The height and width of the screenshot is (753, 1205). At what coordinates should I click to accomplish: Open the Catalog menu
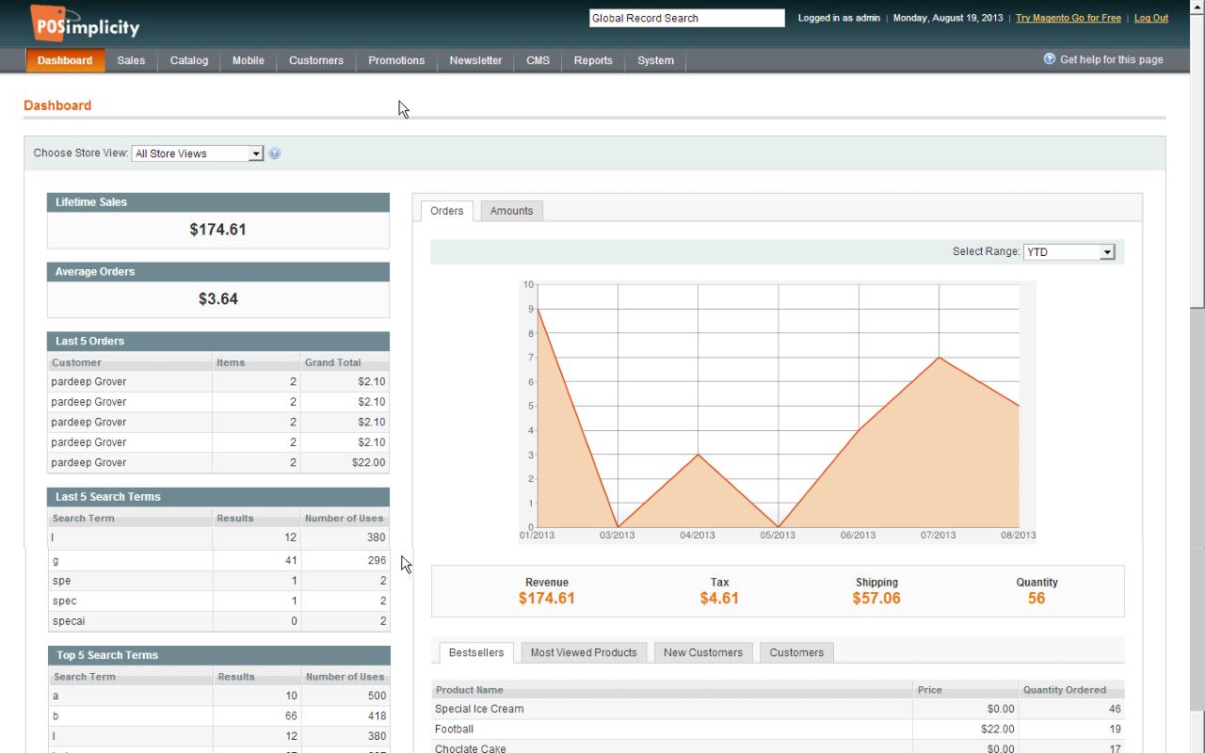coord(188,60)
